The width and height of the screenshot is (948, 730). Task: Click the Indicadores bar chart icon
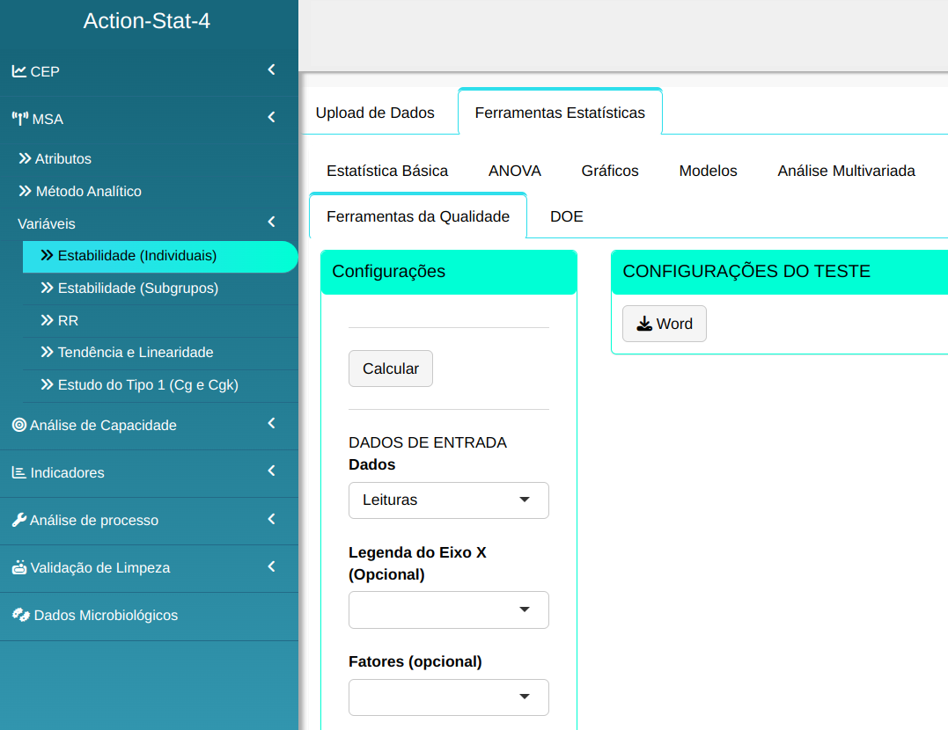[x=18, y=472]
